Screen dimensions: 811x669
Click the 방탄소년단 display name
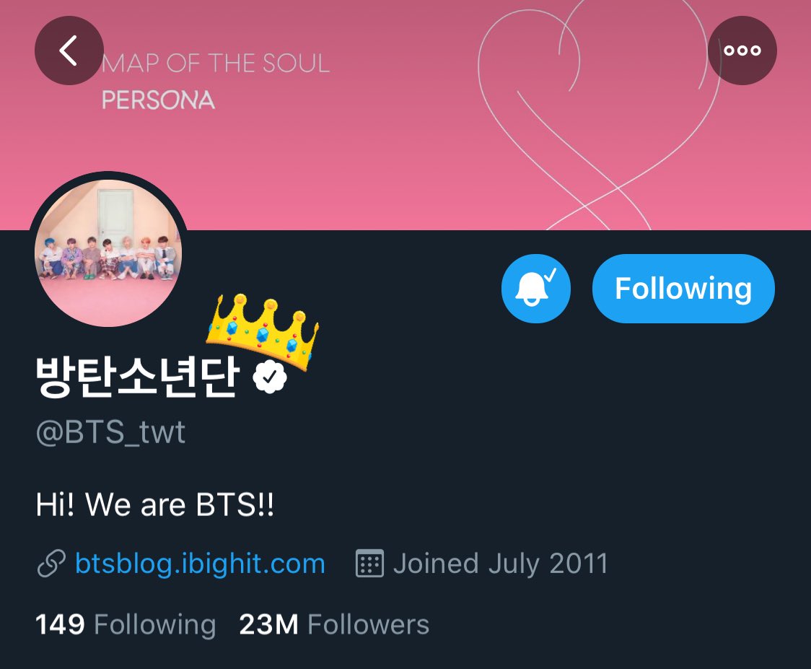(138, 377)
